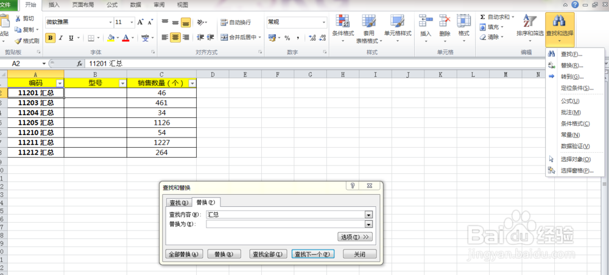
Task: Click the align text right icon
Action: (x=186, y=38)
